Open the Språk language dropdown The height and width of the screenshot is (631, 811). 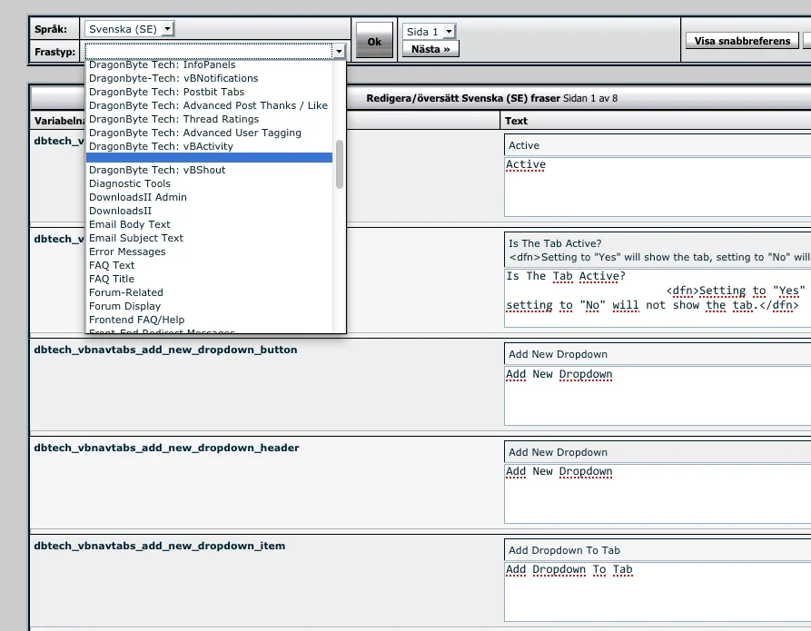click(x=129, y=29)
